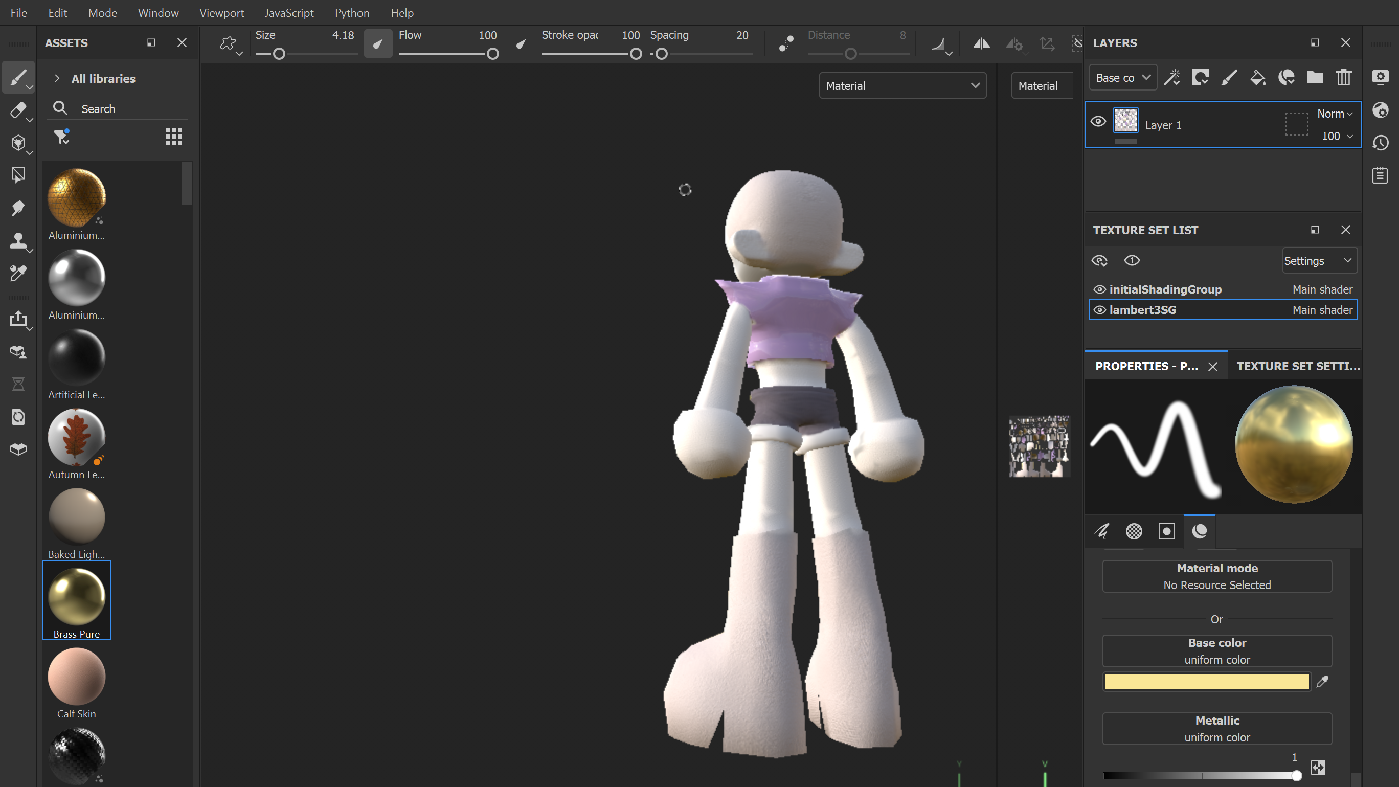Add a folder in Layers panel
The width and height of the screenshot is (1399, 787).
click(x=1315, y=78)
